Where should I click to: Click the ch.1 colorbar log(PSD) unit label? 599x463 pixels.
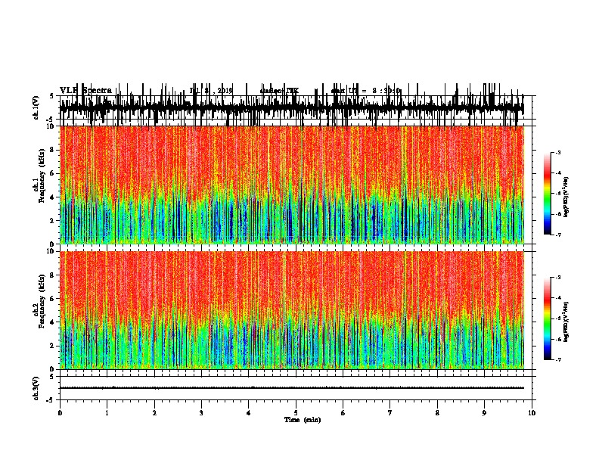566,197
